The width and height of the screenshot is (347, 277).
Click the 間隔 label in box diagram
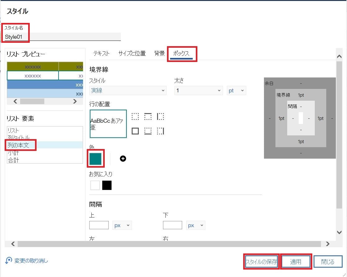292,106
